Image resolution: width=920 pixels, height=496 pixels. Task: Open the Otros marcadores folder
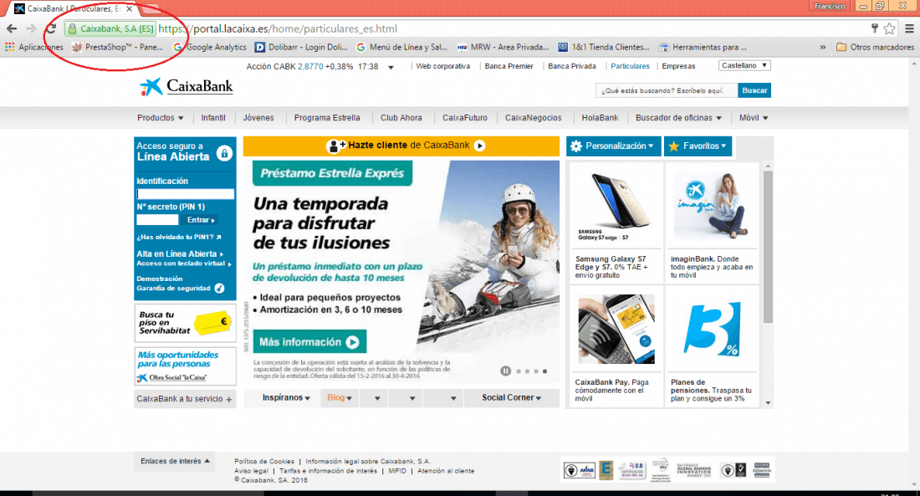coord(875,47)
